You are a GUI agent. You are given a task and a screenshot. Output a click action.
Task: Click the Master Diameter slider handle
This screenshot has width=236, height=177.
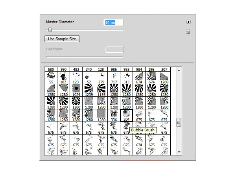point(50,29)
